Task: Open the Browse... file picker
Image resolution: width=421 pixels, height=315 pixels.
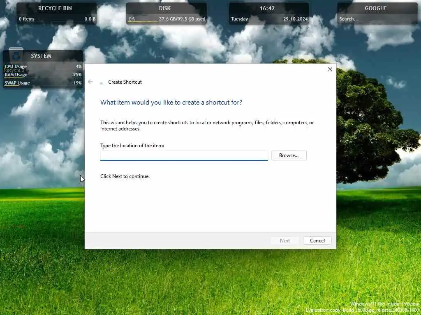Action: coord(289,155)
